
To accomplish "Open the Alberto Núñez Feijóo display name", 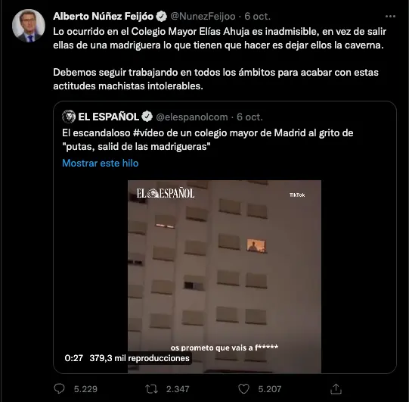I will (x=104, y=17).
